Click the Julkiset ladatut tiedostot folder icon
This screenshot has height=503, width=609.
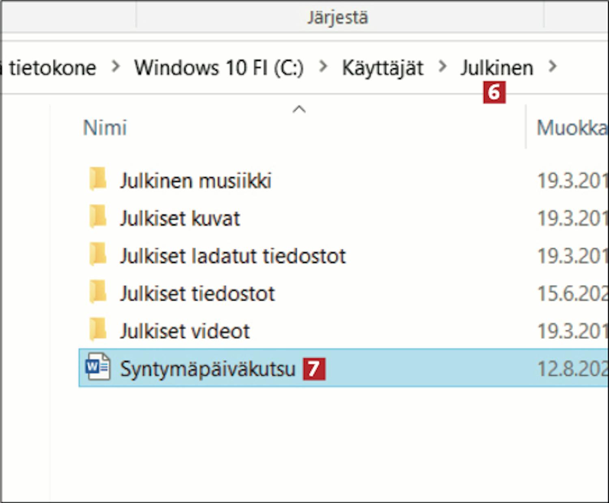97,254
